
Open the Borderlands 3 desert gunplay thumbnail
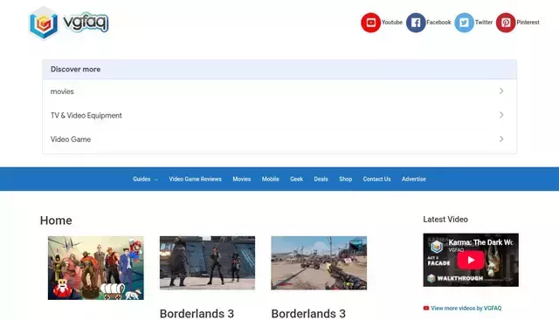click(x=319, y=263)
